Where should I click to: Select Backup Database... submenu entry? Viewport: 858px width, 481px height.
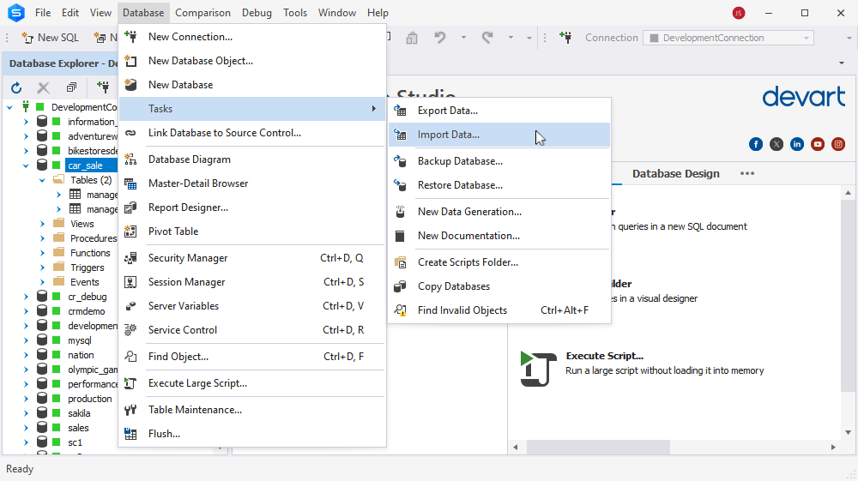(x=499, y=161)
